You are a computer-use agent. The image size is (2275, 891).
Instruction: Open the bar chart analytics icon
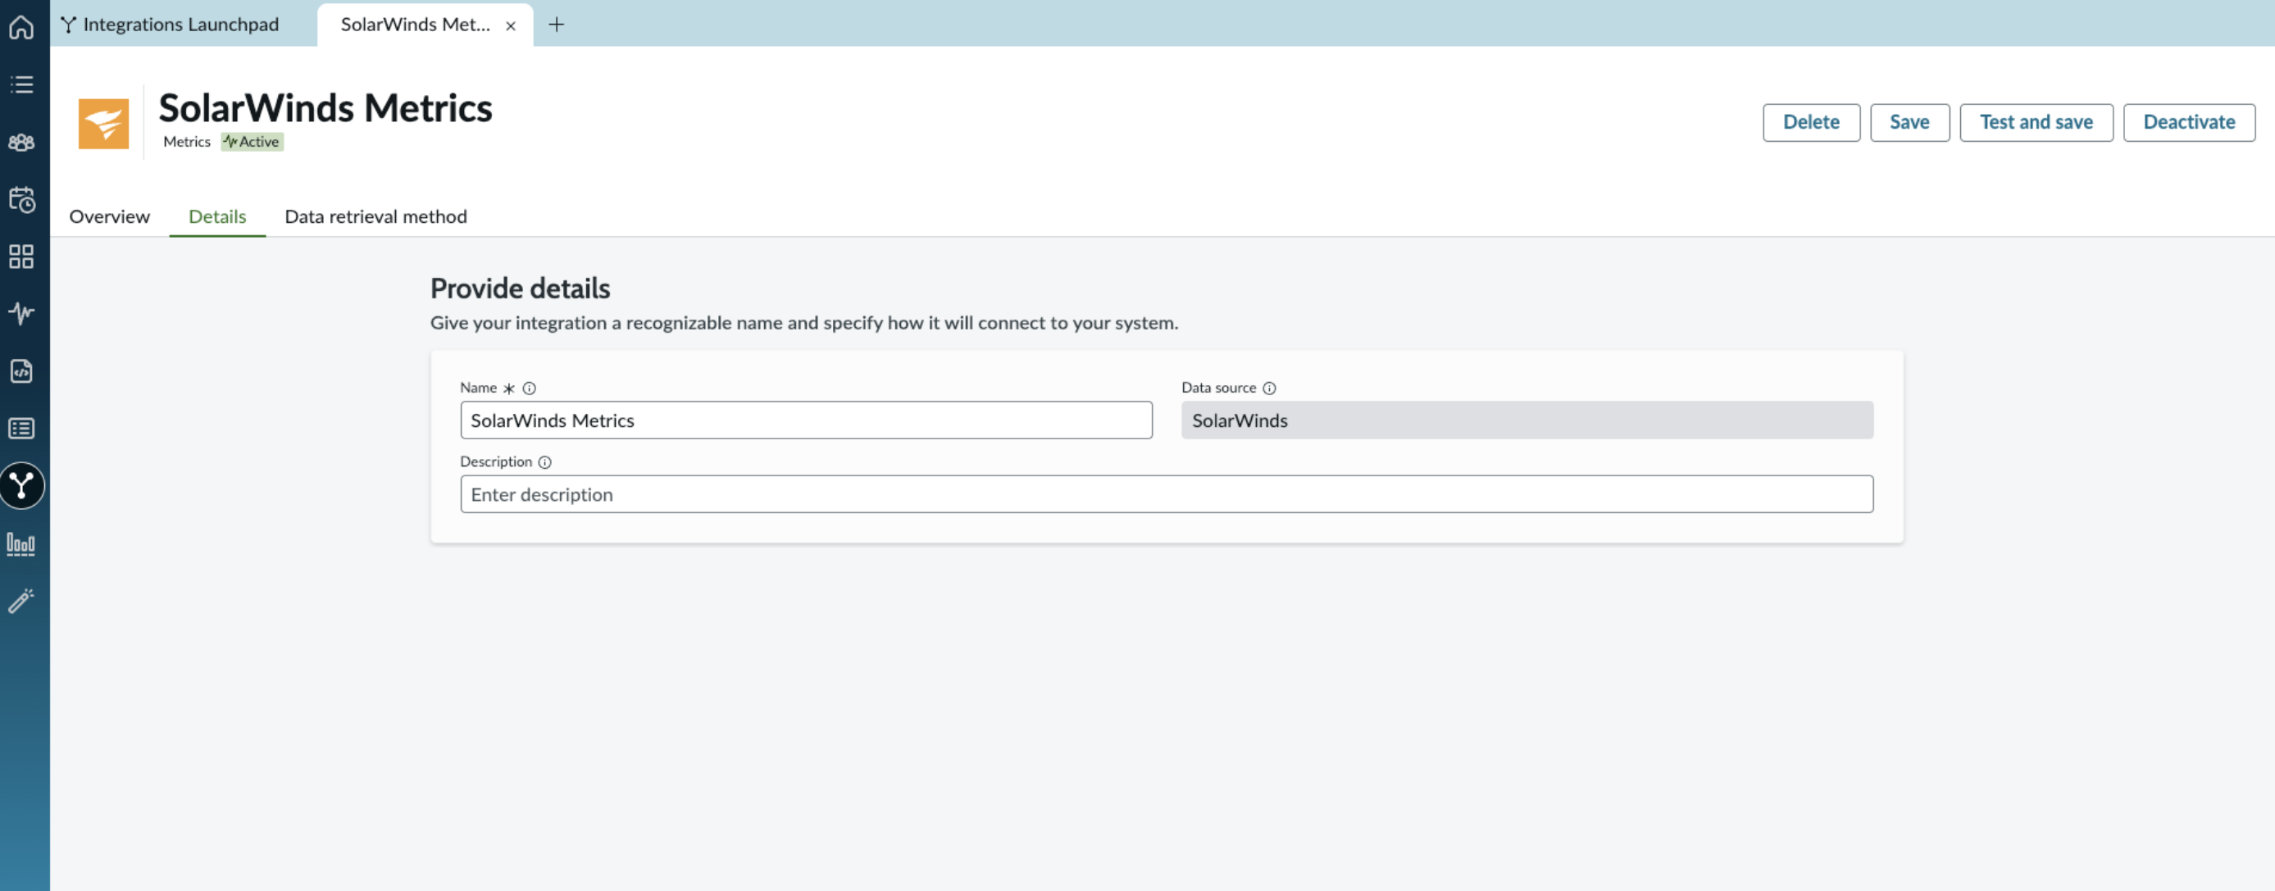tap(21, 544)
